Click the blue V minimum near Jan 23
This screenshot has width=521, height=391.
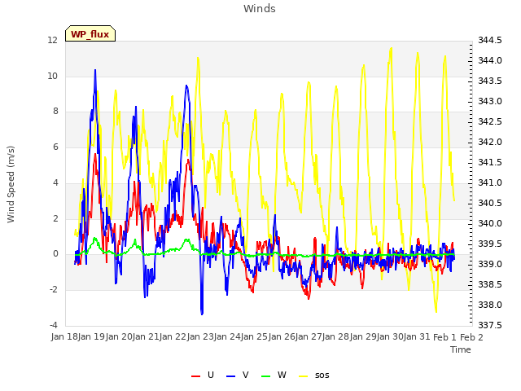(x=202, y=314)
